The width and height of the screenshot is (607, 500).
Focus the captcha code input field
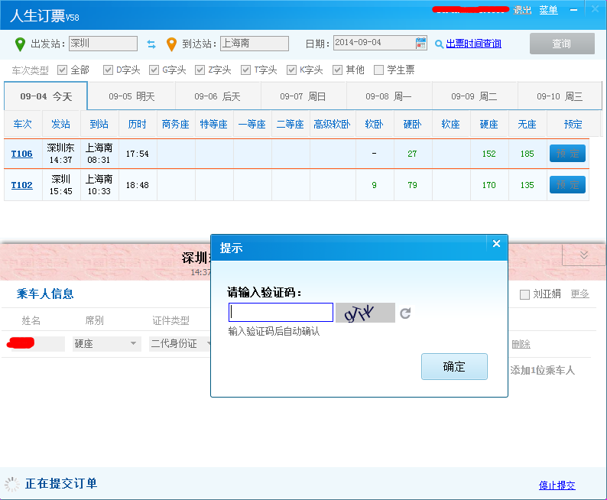tap(281, 313)
